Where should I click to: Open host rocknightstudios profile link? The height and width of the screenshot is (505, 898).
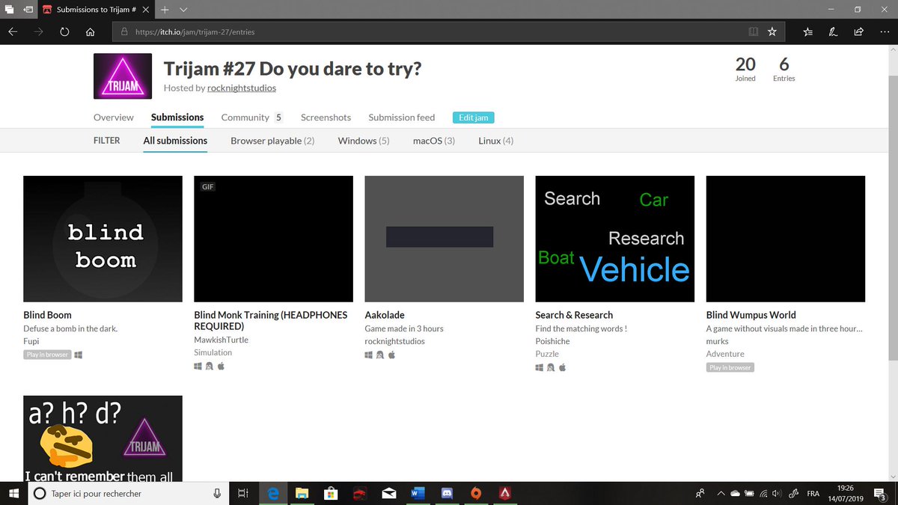tap(242, 88)
